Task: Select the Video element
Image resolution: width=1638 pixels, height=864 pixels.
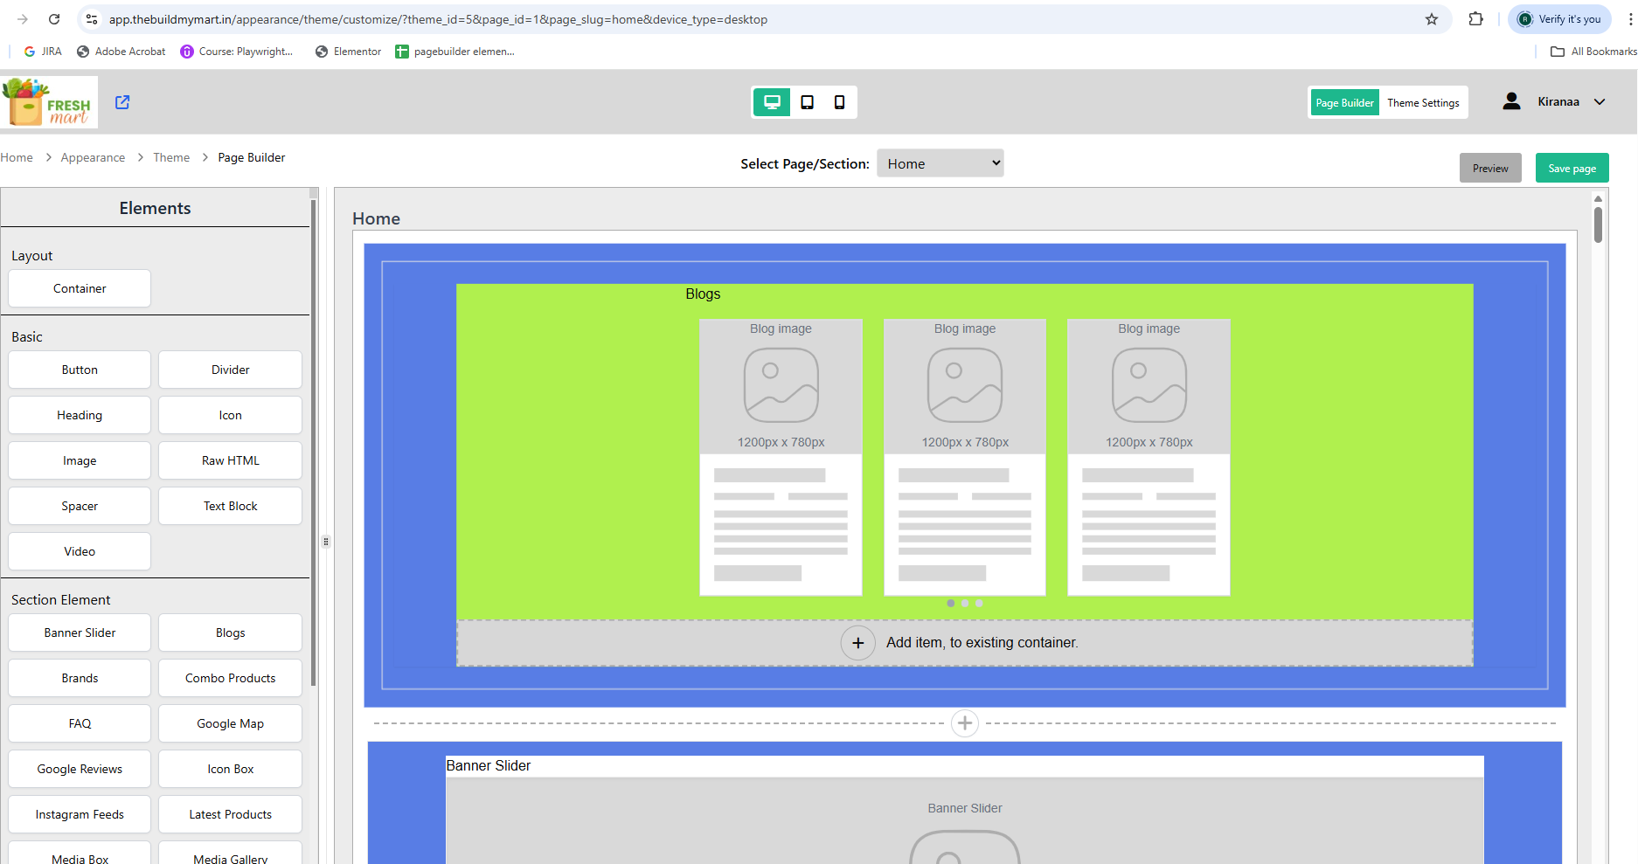Action: point(80,551)
